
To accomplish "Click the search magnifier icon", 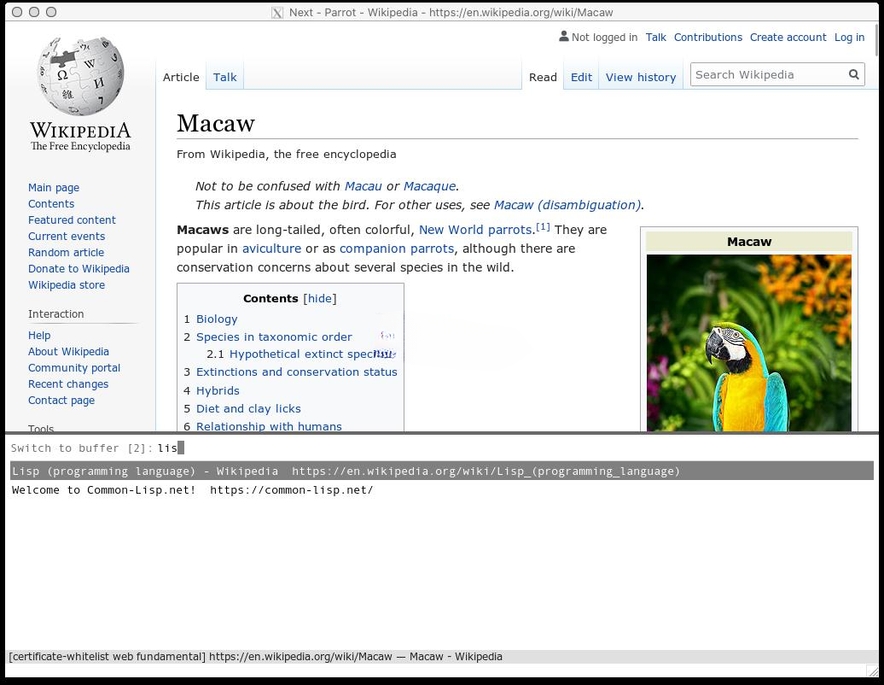I will [x=853, y=75].
